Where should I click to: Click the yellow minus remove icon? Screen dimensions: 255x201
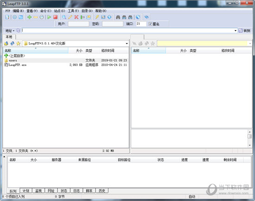click(35, 17)
